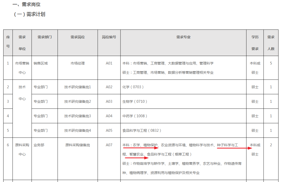283x182 pixels.
Task: Click the job code A01
Action: tap(109, 63)
